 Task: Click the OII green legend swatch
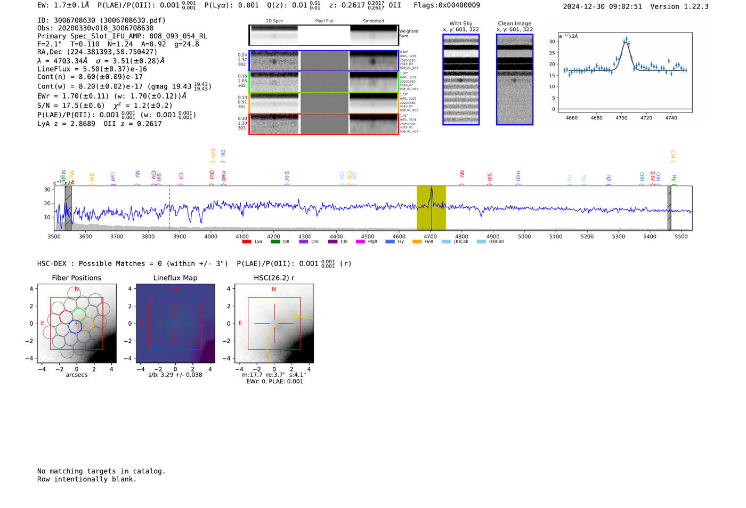click(x=275, y=242)
